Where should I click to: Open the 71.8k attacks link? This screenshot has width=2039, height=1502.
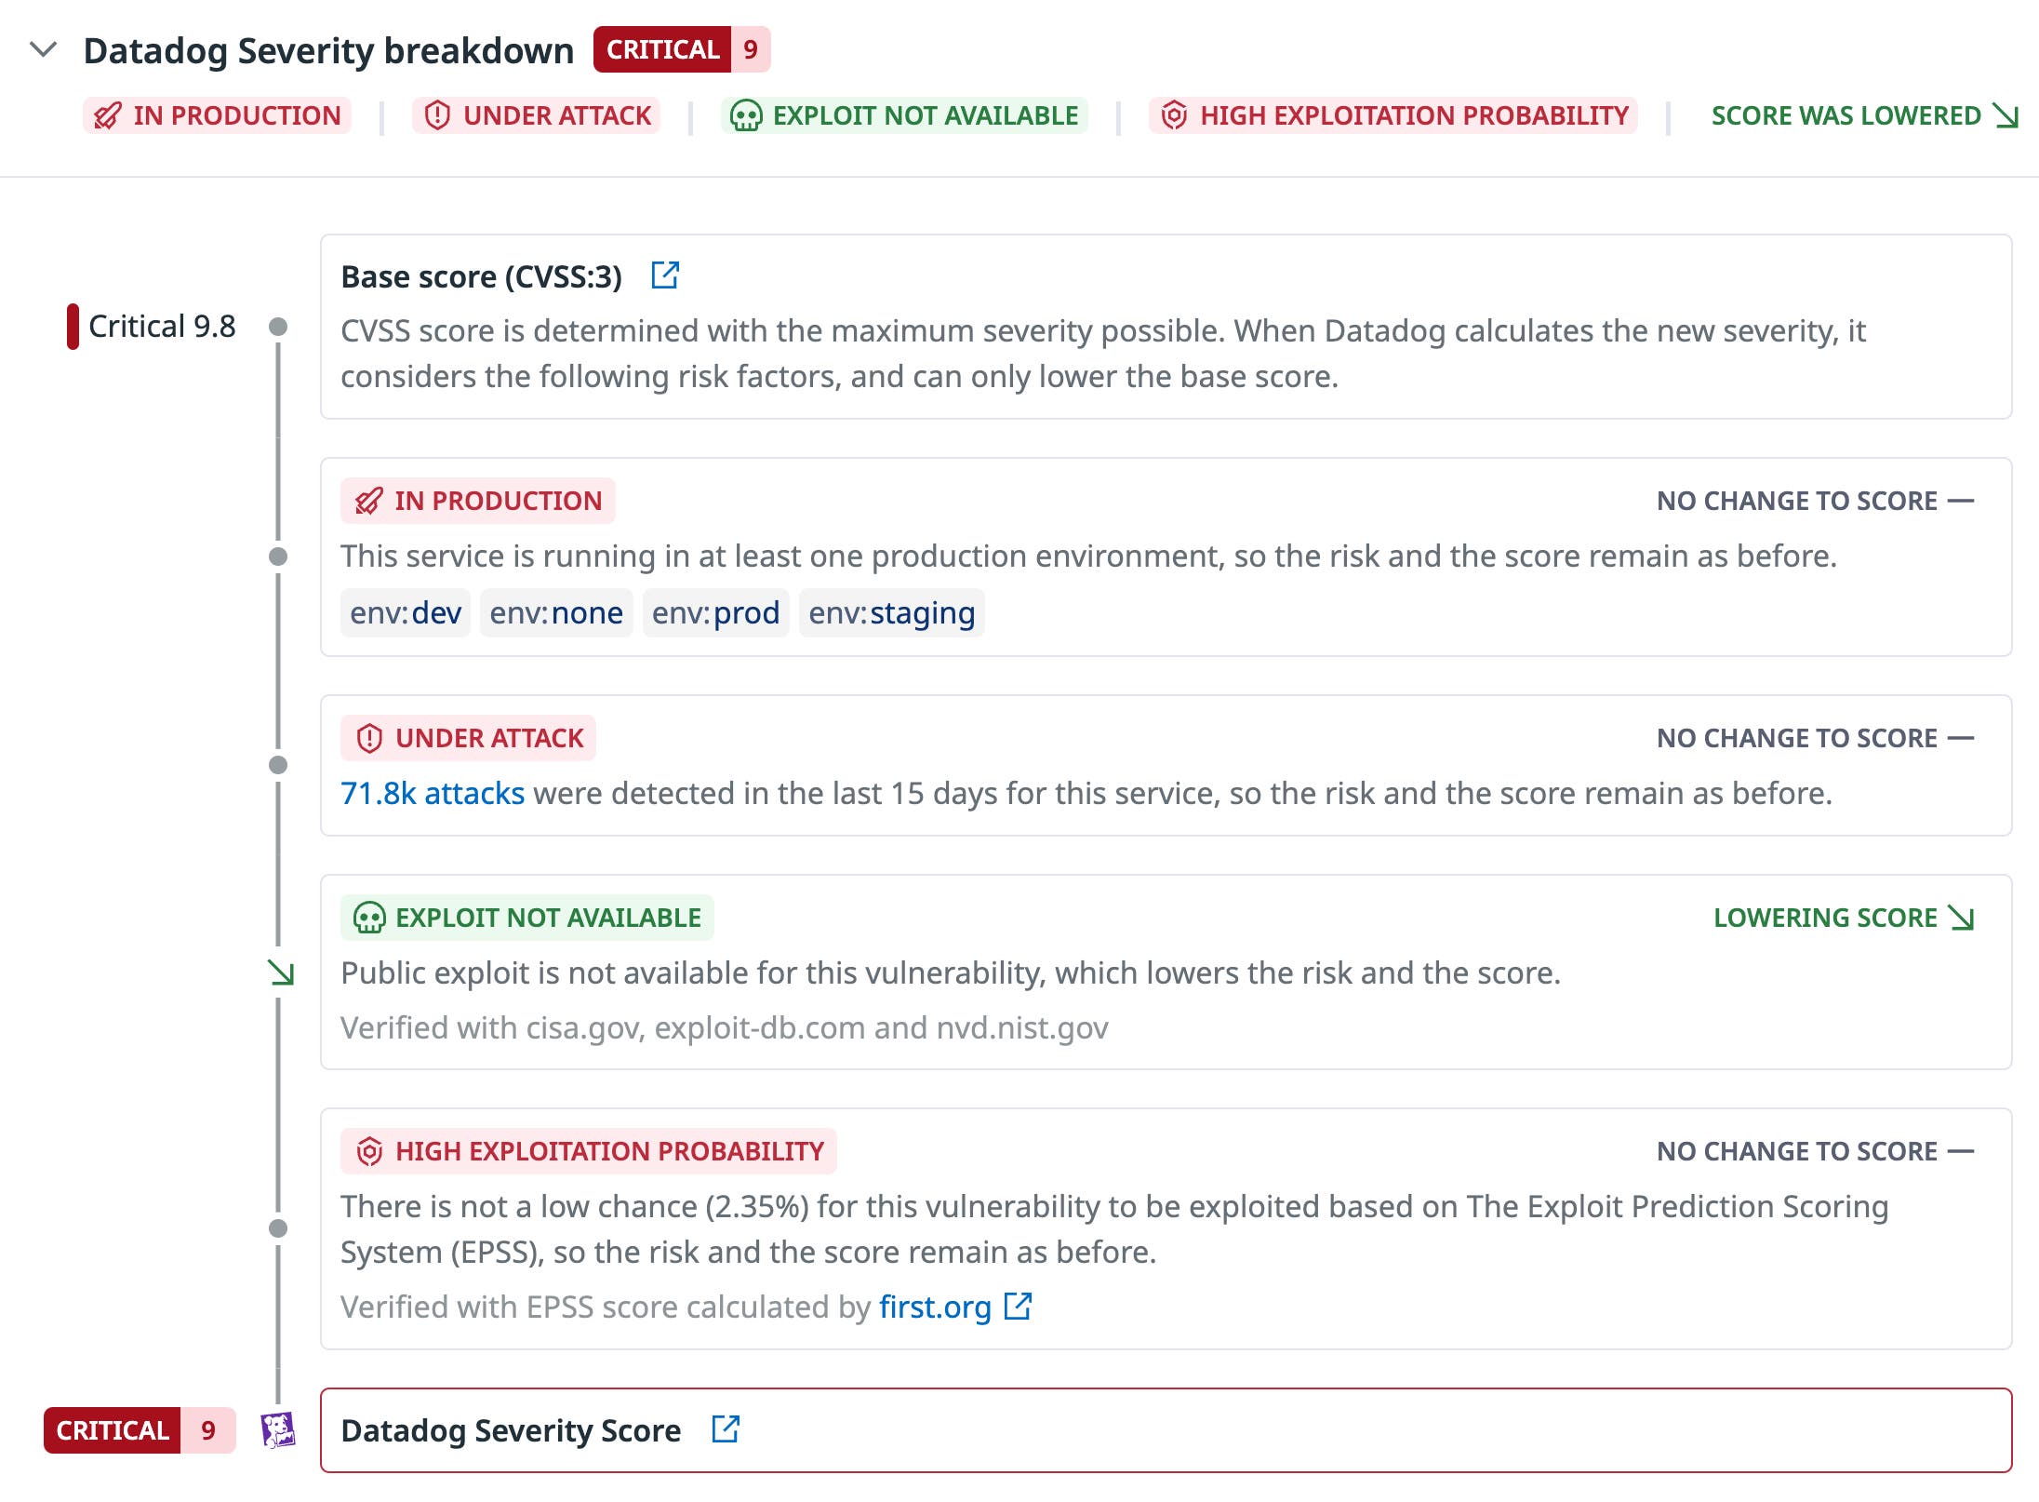coord(433,793)
